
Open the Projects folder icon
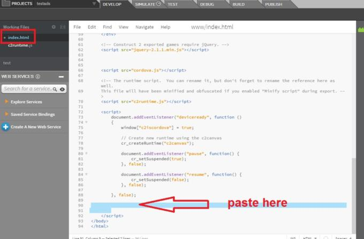(5, 4)
